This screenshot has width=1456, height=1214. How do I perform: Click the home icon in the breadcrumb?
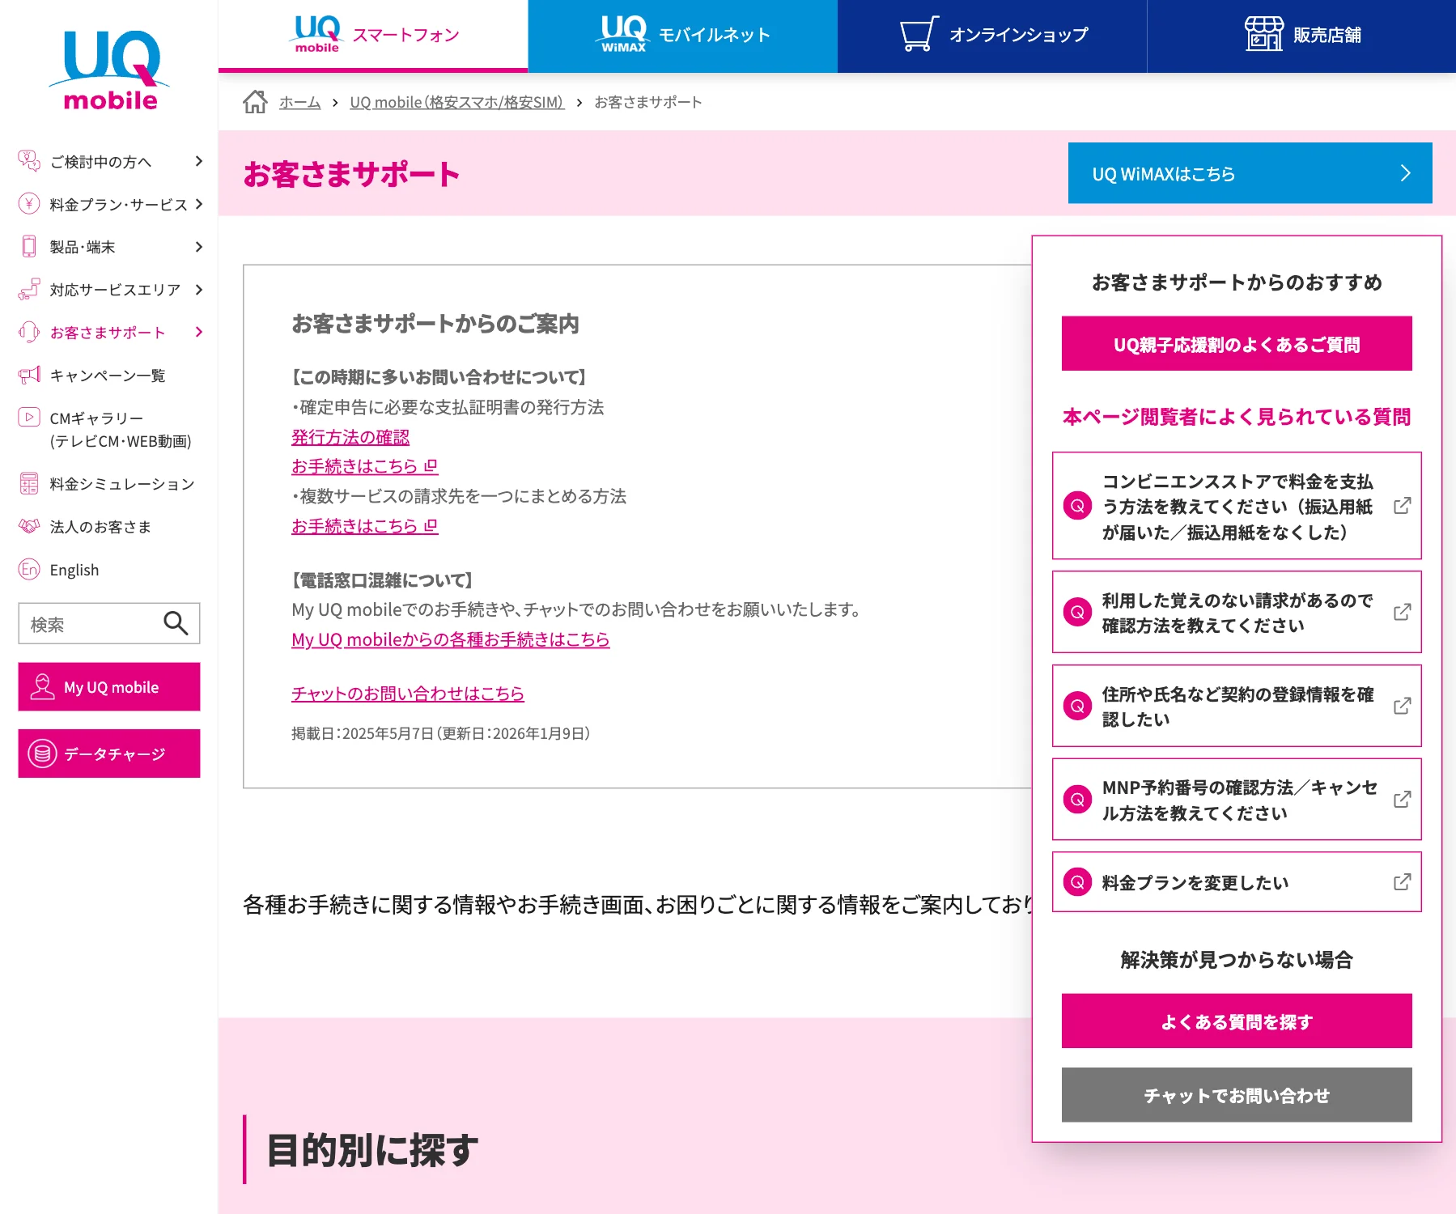(x=256, y=101)
